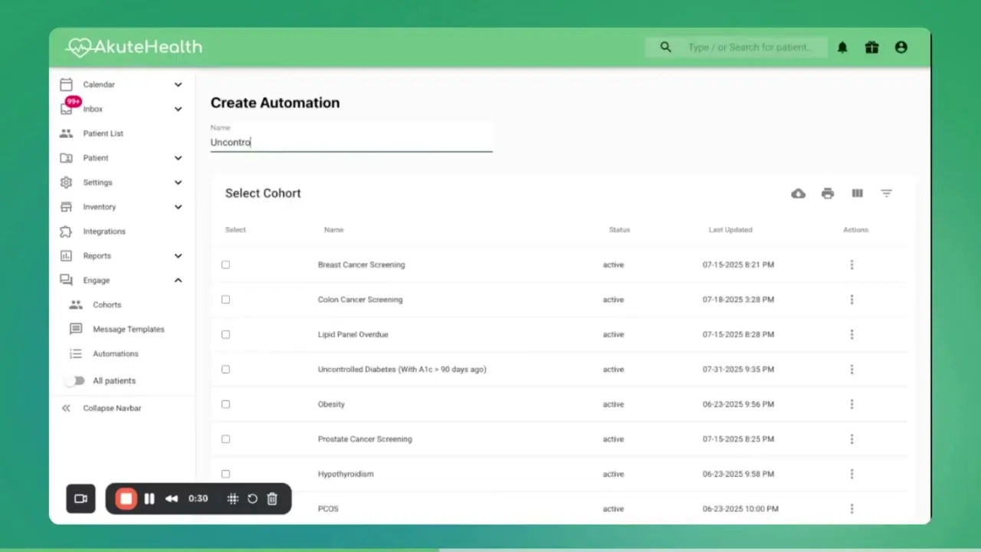
Task: Check the Lipid Panel Overdue cohort
Action: pyautogui.click(x=225, y=334)
